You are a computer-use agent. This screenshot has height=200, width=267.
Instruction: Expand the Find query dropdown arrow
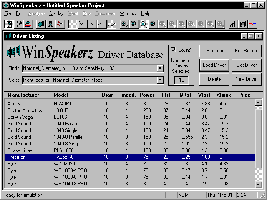coord(160,68)
